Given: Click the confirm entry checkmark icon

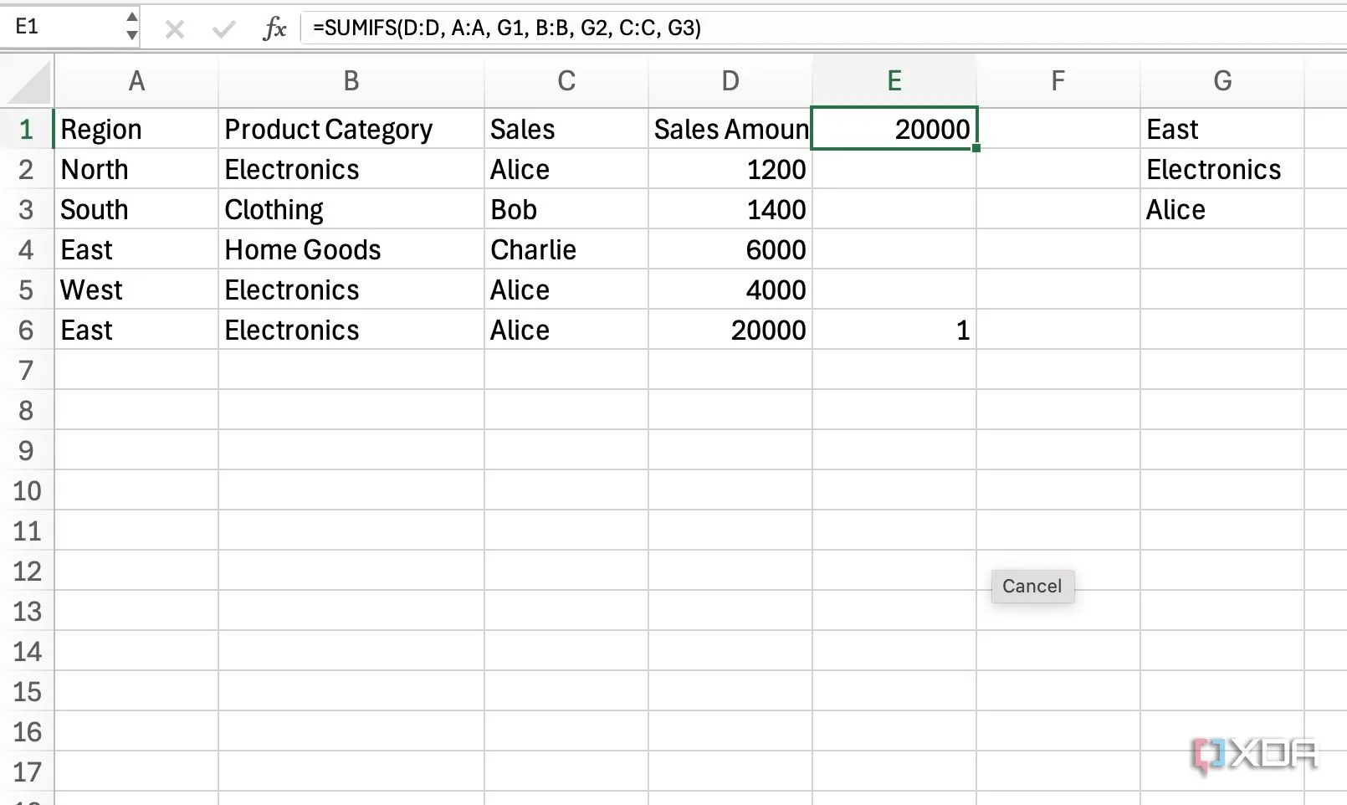Looking at the screenshot, I should (223, 29).
